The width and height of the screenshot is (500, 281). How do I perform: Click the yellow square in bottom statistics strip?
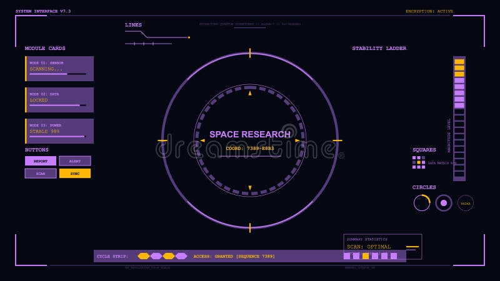(x=366, y=256)
